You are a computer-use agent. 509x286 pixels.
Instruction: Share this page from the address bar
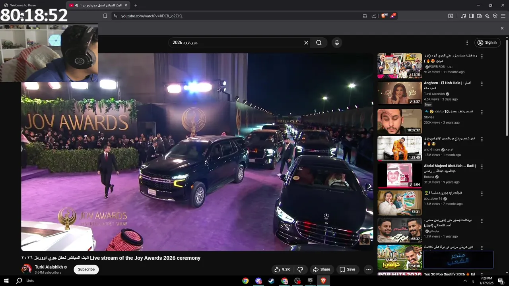click(x=374, y=16)
